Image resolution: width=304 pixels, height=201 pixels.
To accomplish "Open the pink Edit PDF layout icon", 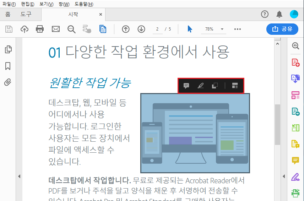I will [x=295, y=95].
